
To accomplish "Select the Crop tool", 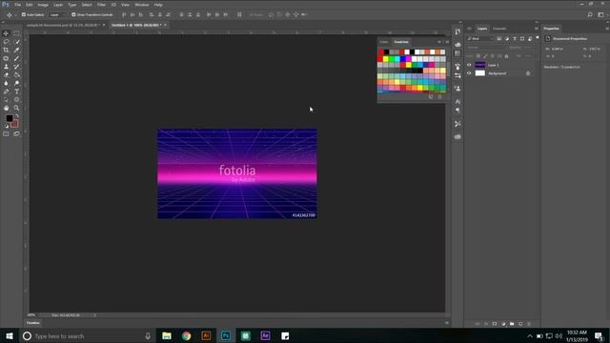I will [6, 50].
